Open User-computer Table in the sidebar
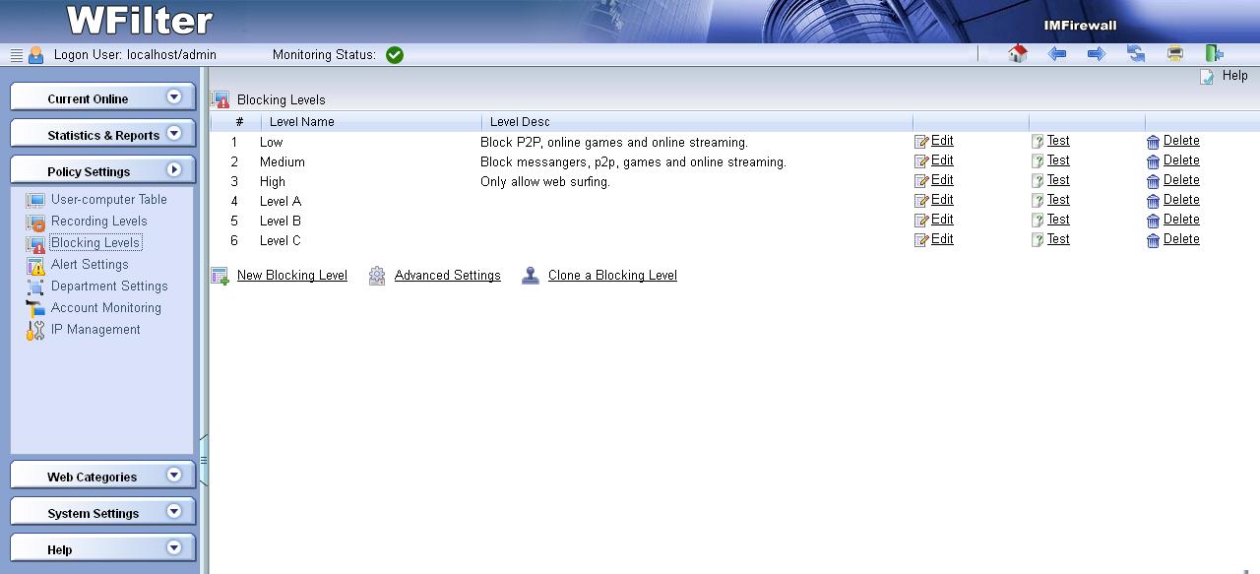 (x=108, y=200)
